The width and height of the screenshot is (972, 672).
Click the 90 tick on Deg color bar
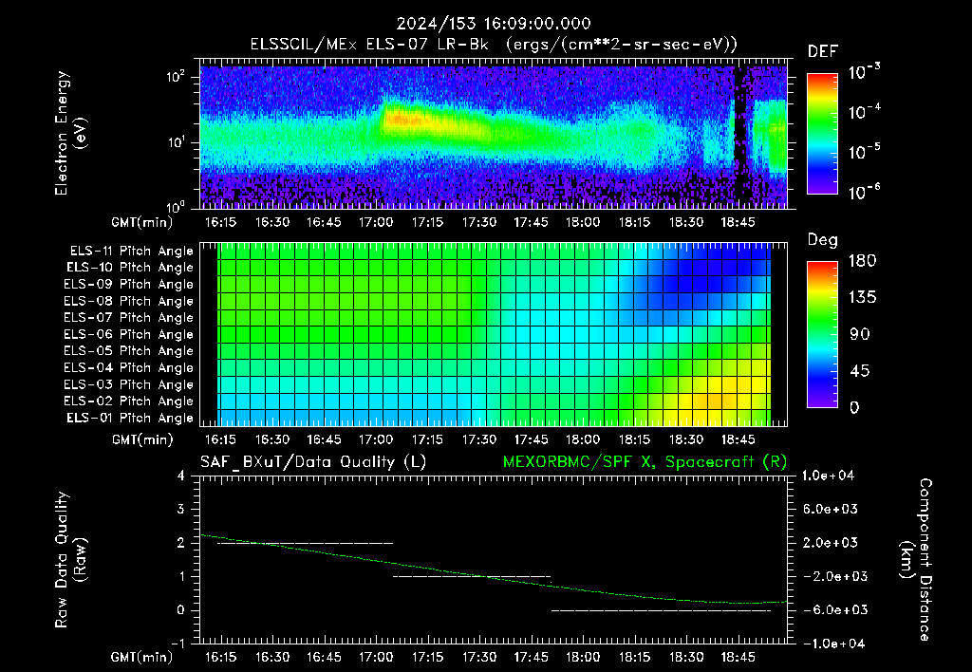[x=860, y=335]
